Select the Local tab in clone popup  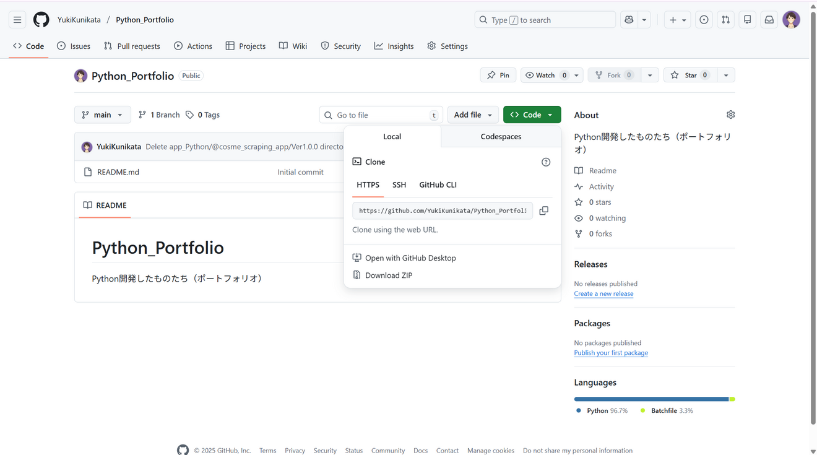392,136
